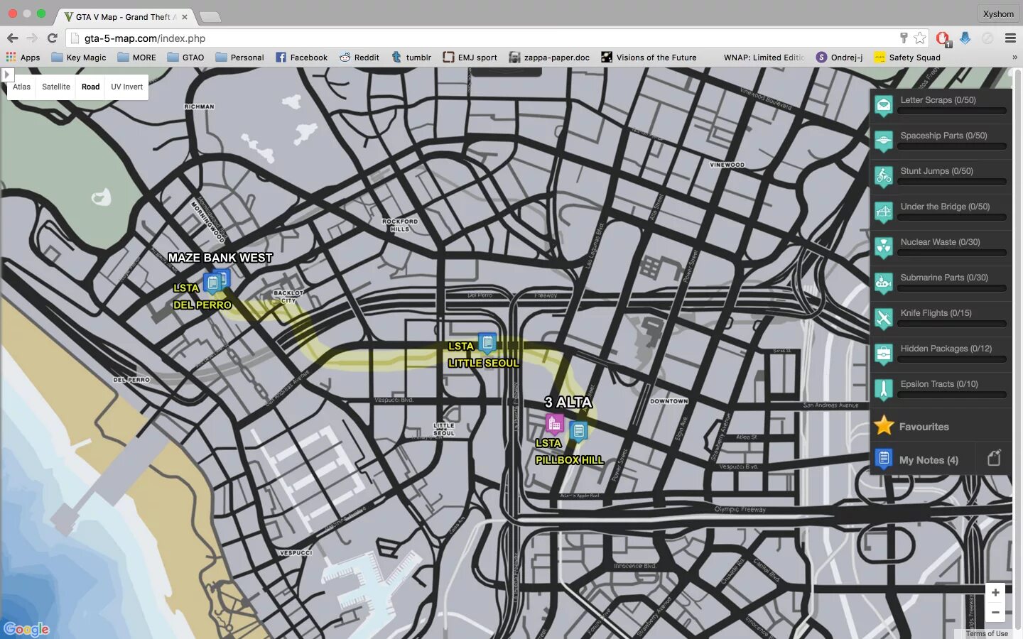Toggle the Nuclear Waste radiation icon
The image size is (1023, 639).
pyautogui.click(x=883, y=248)
